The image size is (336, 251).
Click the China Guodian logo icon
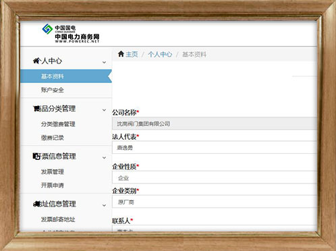coord(47,29)
